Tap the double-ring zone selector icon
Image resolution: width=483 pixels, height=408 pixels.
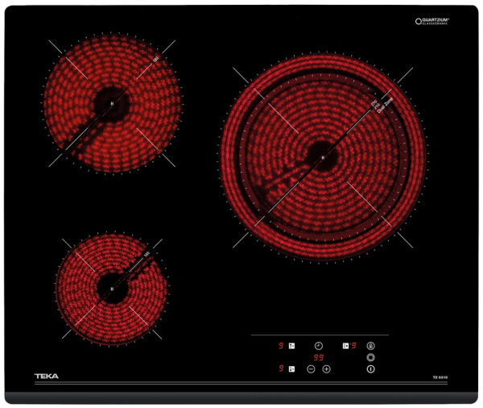[x=371, y=356]
